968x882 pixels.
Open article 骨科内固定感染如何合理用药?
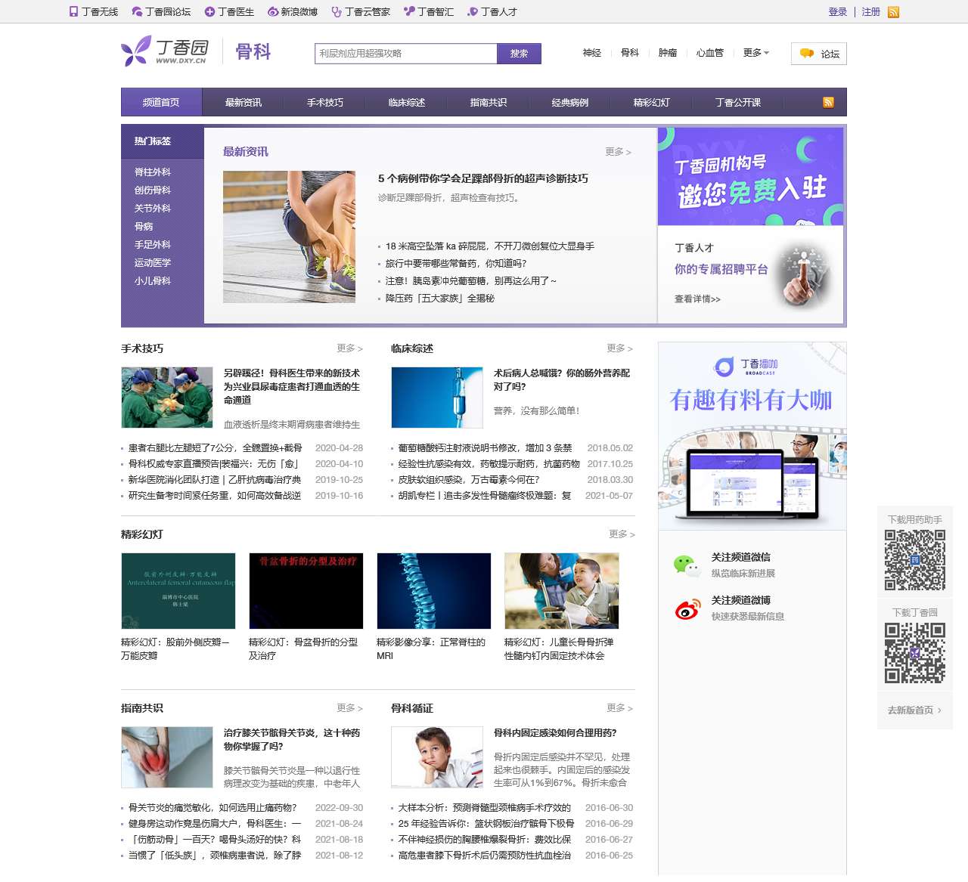[555, 733]
